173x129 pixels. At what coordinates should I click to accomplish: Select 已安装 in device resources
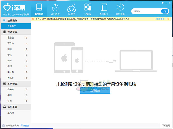tap(16, 38)
